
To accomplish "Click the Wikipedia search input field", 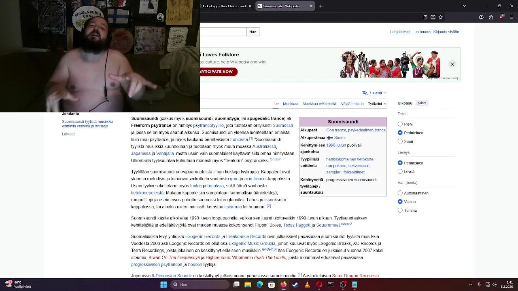I will pyautogui.click(x=223, y=32).
